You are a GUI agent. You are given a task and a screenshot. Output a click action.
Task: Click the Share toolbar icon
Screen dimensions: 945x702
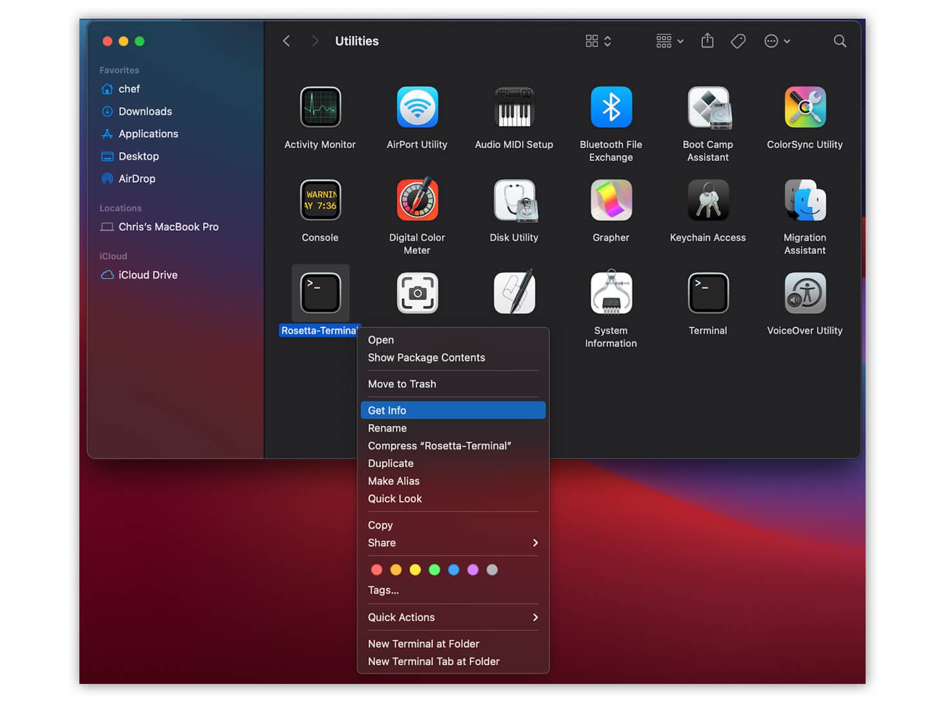[x=707, y=41]
